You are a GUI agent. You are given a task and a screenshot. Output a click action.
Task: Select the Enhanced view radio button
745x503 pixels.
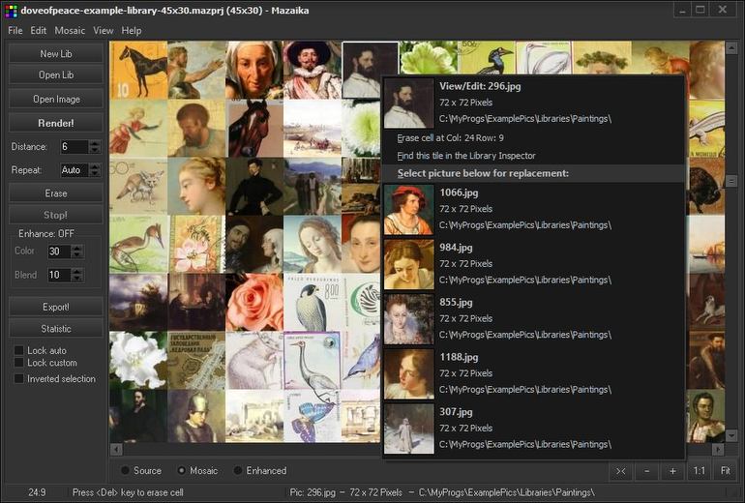point(238,470)
